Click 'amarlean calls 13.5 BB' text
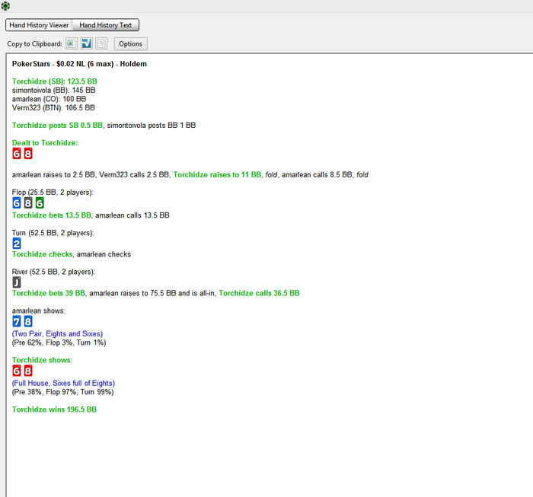This screenshot has height=497, width=533. tap(132, 215)
